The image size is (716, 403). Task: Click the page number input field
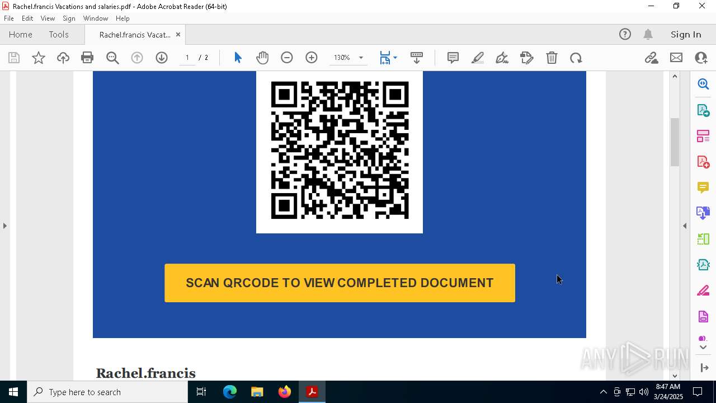pyautogui.click(x=187, y=58)
